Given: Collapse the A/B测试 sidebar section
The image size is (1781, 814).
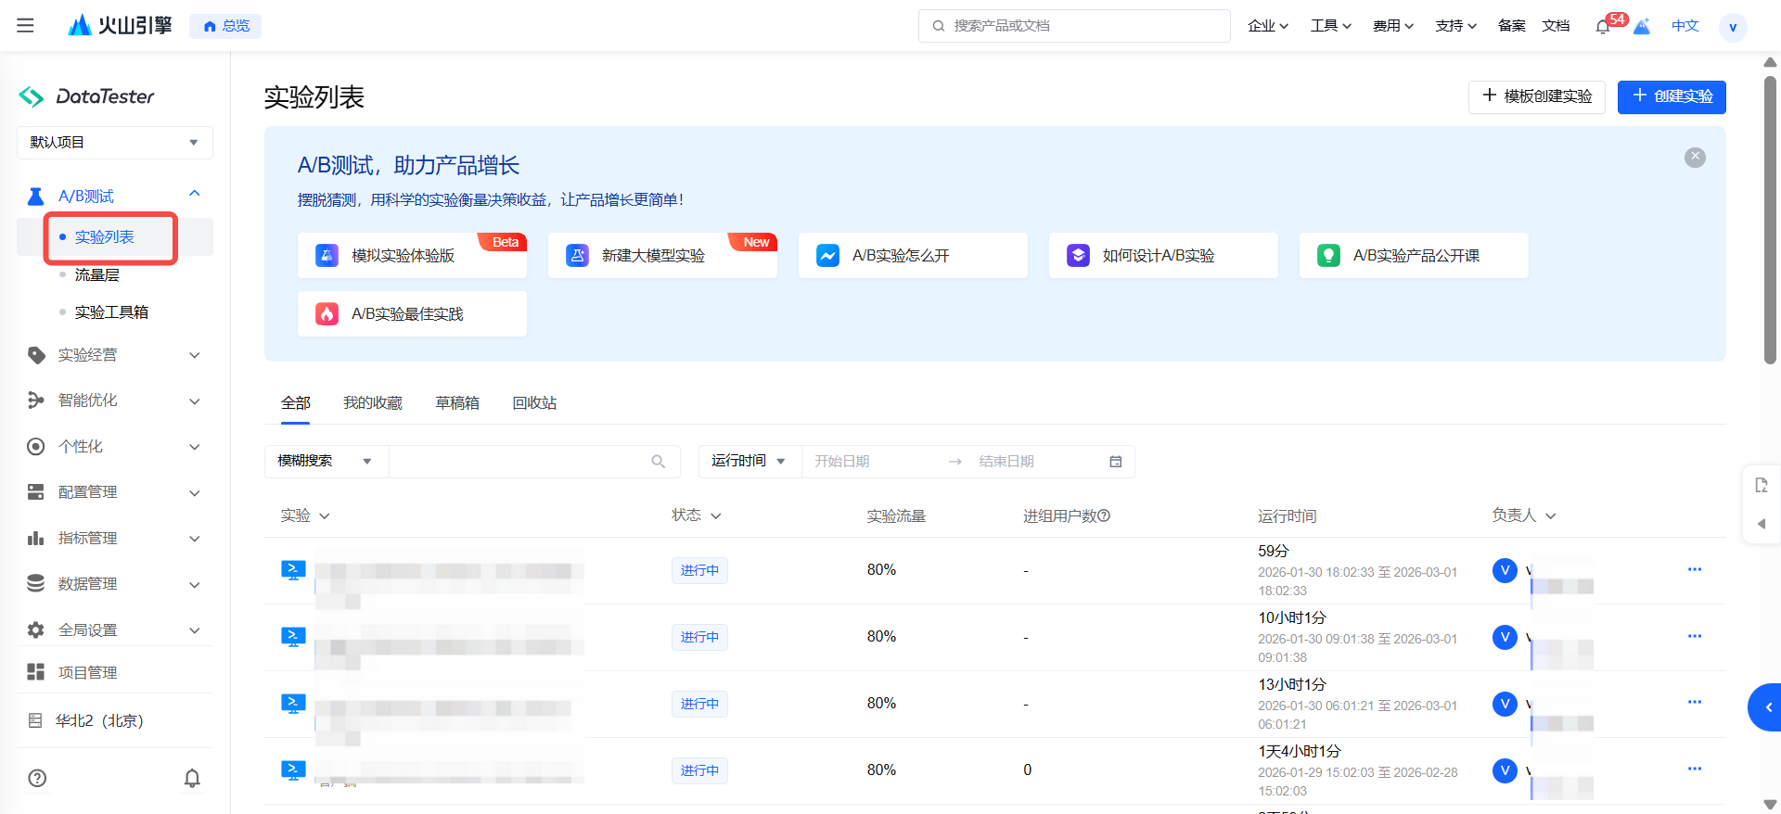Looking at the screenshot, I should 194,195.
